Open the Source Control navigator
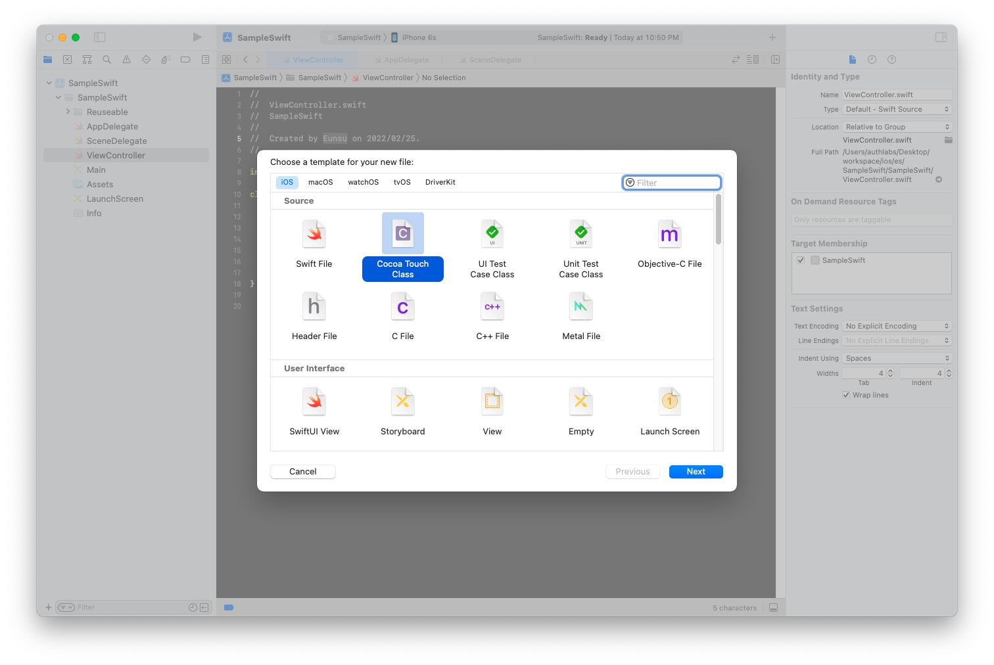 [x=67, y=60]
